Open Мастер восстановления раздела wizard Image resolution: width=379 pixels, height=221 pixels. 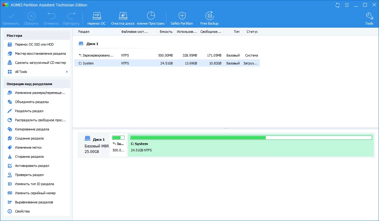pyautogui.click(x=37, y=54)
